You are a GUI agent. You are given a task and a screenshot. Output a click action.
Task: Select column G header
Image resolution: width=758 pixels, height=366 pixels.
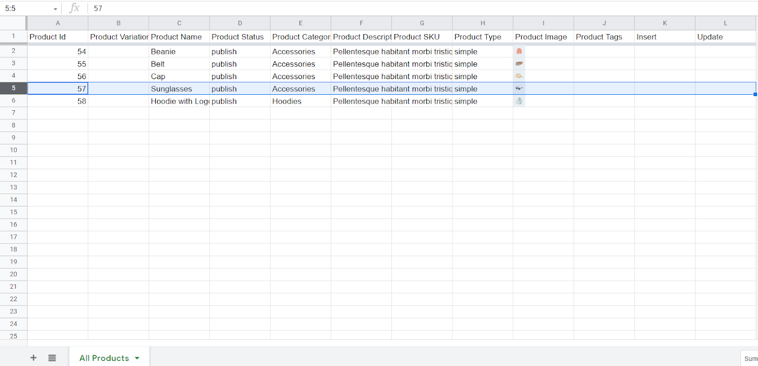tap(422, 23)
